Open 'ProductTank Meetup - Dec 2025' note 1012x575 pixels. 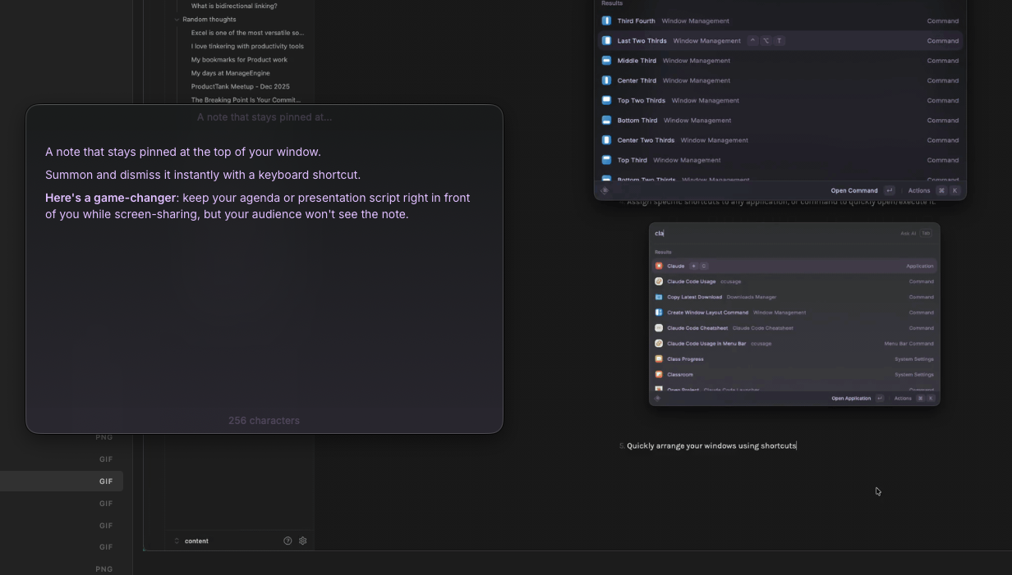[240, 86]
